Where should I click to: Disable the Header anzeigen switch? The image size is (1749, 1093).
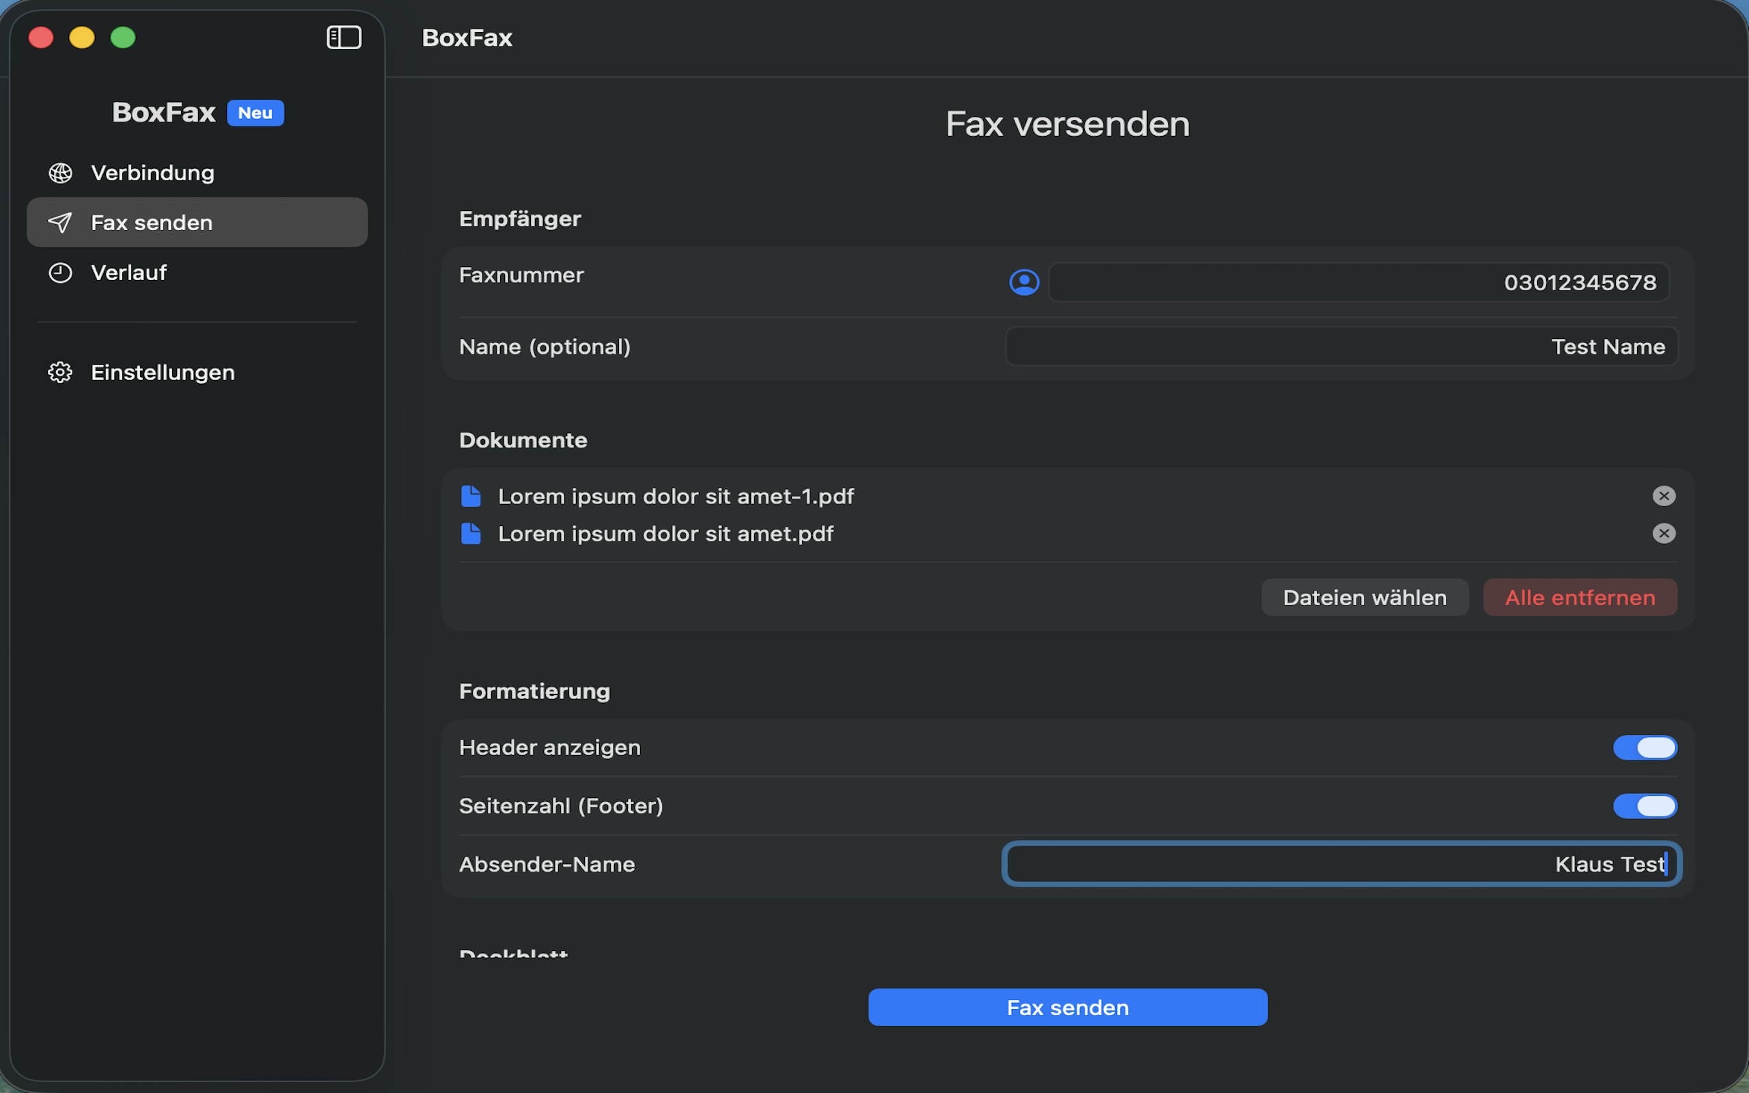pyautogui.click(x=1644, y=747)
